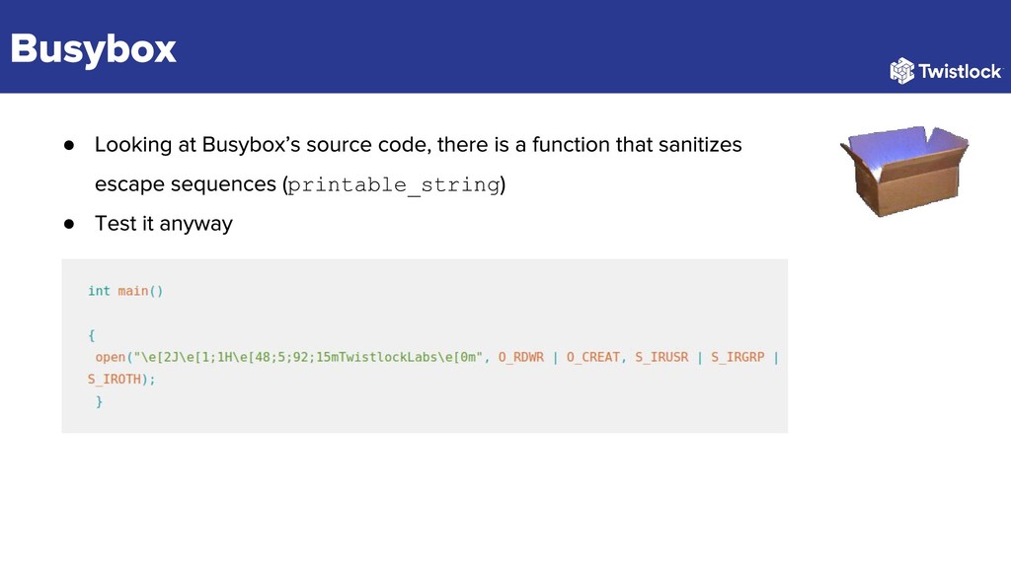Click the 'source code' phrase in first bullet

point(367,145)
